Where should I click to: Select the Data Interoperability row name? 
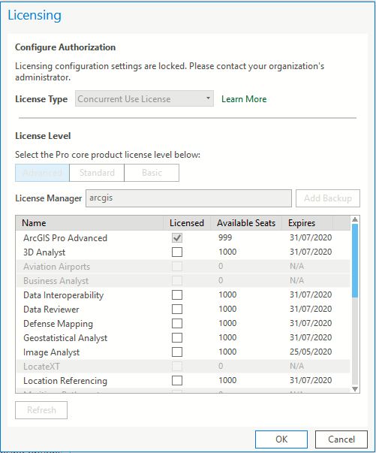pyautogui.click(x=64, y=295)
